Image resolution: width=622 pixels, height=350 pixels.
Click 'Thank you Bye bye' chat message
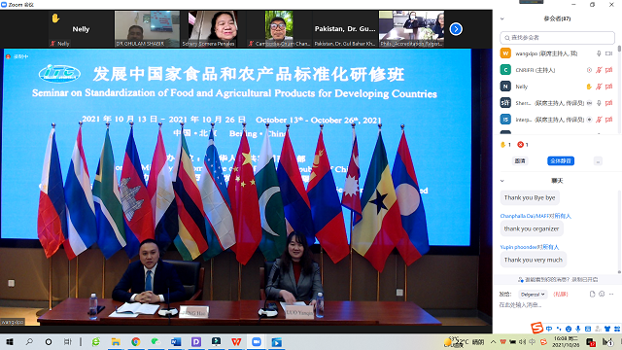tap(530, 197)
